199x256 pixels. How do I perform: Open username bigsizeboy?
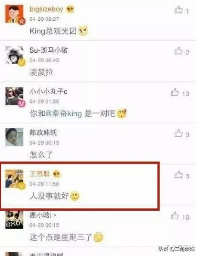46,9
